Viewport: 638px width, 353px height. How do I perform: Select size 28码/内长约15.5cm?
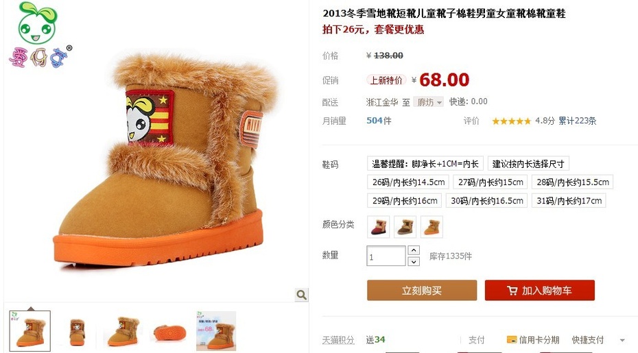coord(573,182)
